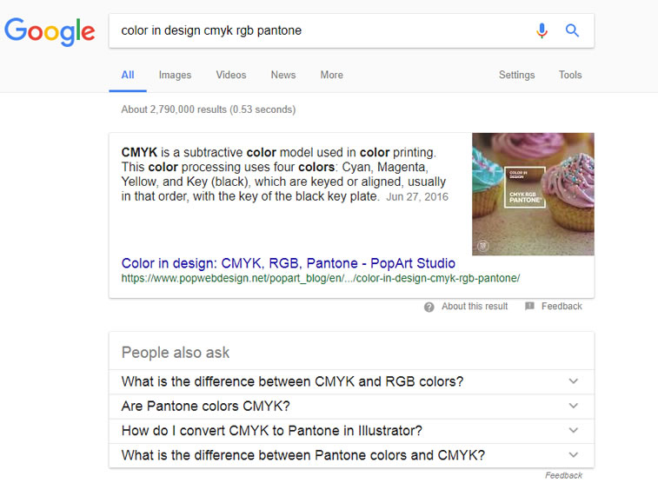This screenshot has width=658, height=483.
Task: Click the Google logo
Action: (x=50, y=31)
